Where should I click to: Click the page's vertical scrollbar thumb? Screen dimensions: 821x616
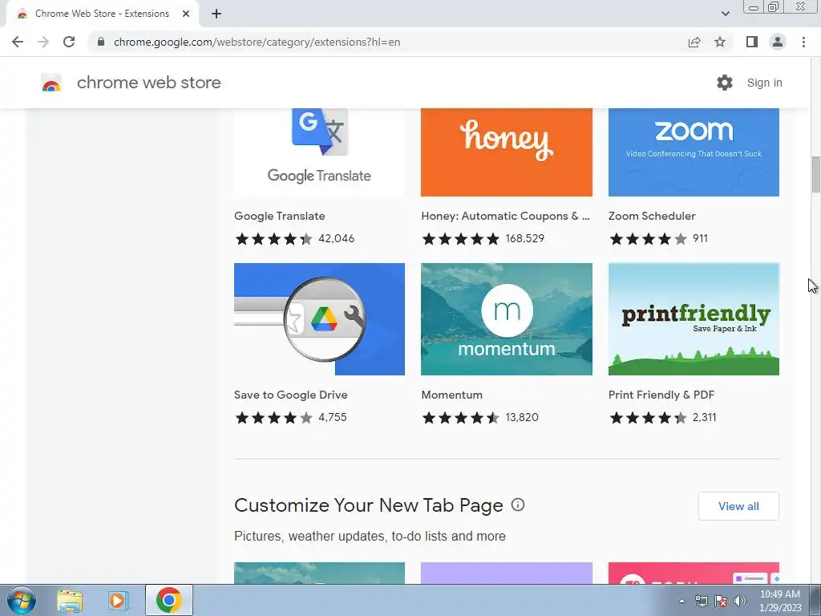click(815, 174)
